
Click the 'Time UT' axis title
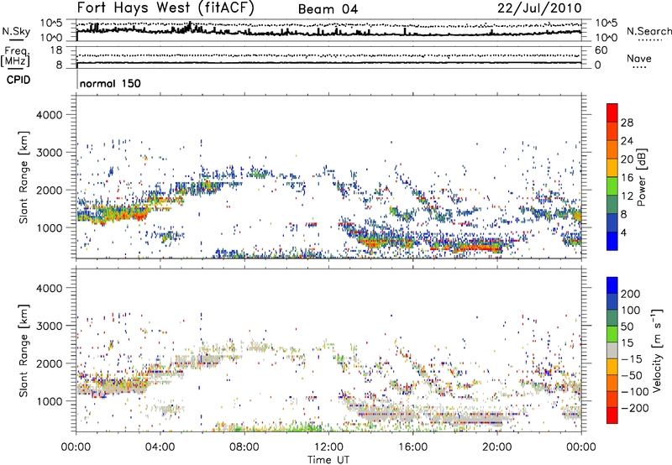(x=328, y=459)
